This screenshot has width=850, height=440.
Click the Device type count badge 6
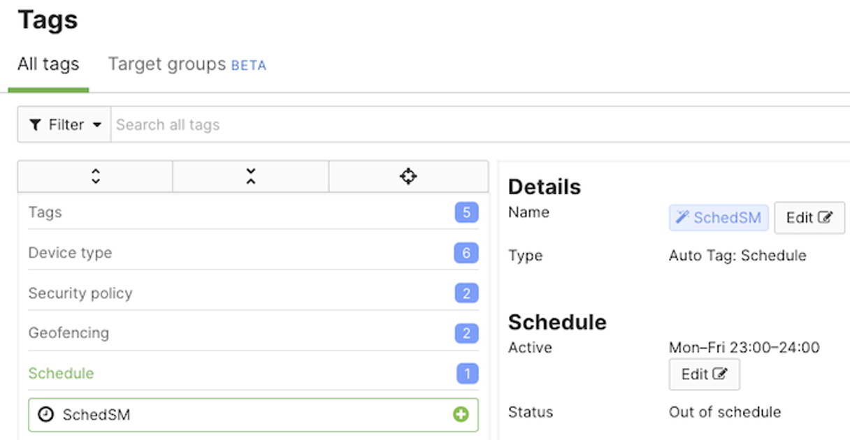(x=466, y=253)
